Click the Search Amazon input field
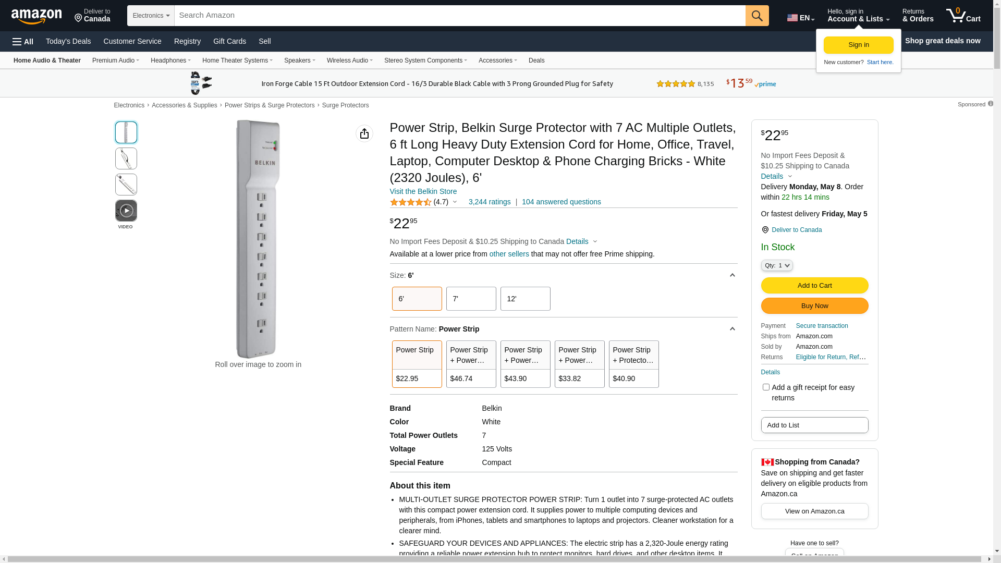Viewport: 1001px width, 563px height. coord(459,16)
